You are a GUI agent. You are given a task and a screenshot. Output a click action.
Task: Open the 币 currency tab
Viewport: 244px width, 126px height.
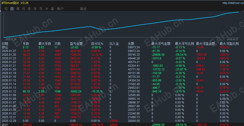point(41,9)
